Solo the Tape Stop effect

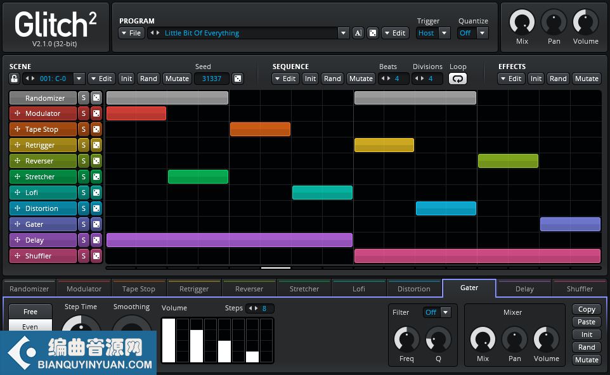click(x=83, y=129)
